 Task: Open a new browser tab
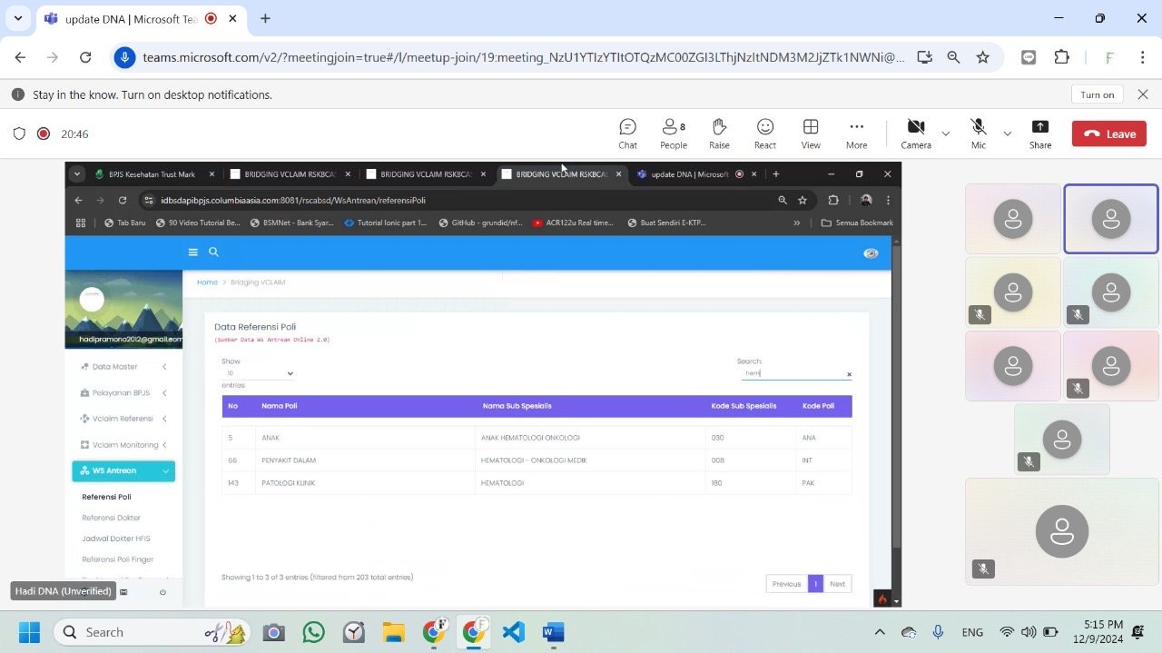(265, 18)
